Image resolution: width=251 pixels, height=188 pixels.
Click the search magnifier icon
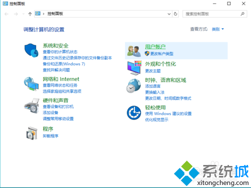point(242,14)
